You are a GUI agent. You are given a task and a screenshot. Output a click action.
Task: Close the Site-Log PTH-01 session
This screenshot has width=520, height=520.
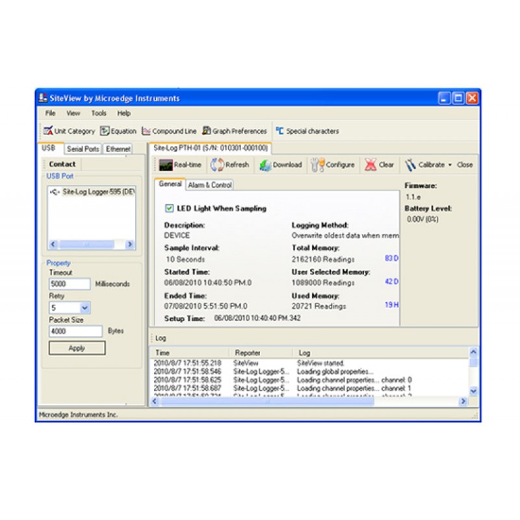pyautogui.click(x=464, y=164)
